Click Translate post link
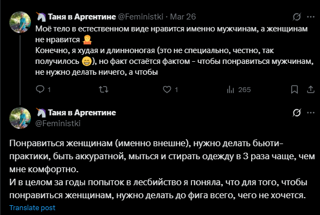Viewport: 320px width, 215px height. tap(32, 207)
